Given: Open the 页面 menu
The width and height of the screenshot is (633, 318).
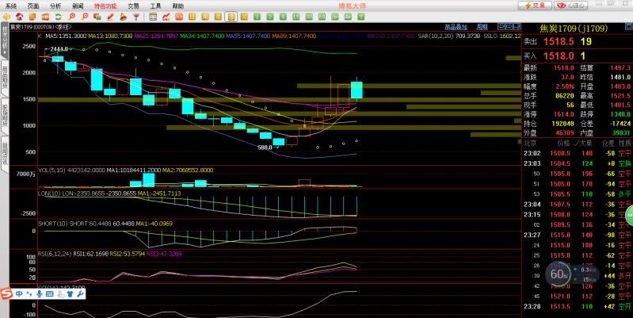Looking at the screenshot, I should pyautogui.click(x=33, y=6).
